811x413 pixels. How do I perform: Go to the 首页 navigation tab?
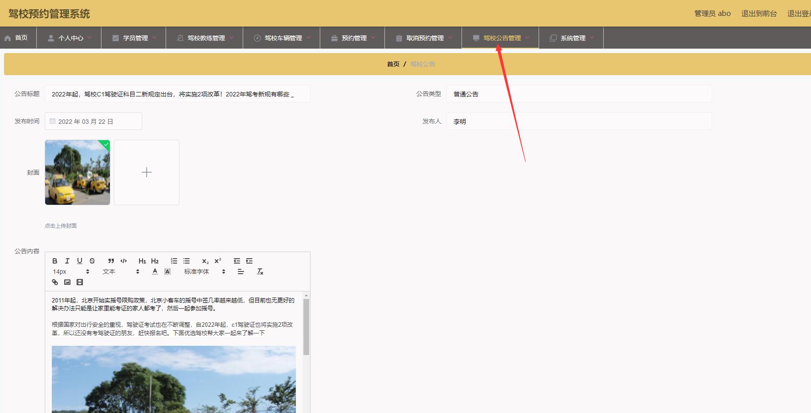point(18,38)
